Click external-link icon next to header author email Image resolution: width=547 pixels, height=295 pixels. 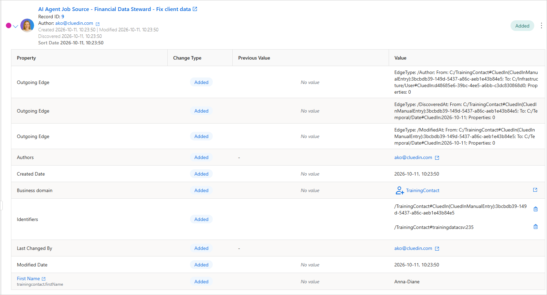tap(98, 24)
